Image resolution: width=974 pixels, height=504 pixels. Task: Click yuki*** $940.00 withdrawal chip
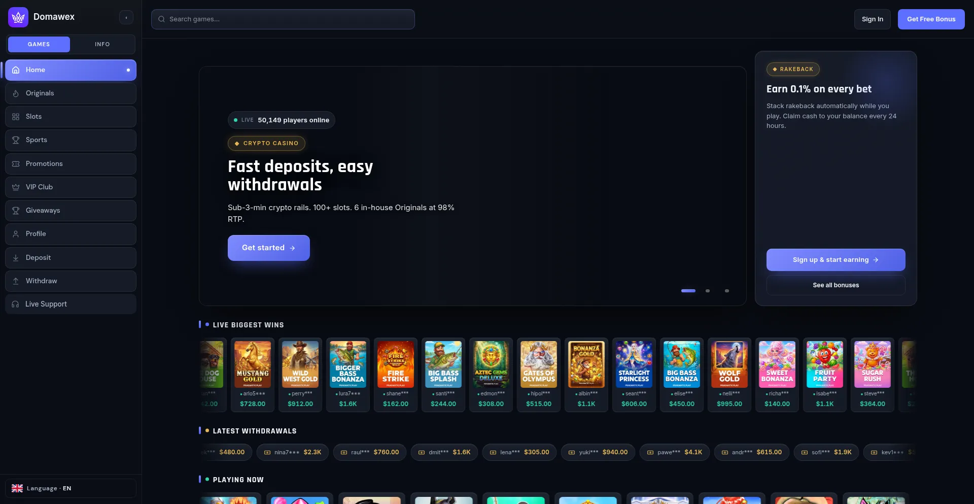[x=598, y=452]
